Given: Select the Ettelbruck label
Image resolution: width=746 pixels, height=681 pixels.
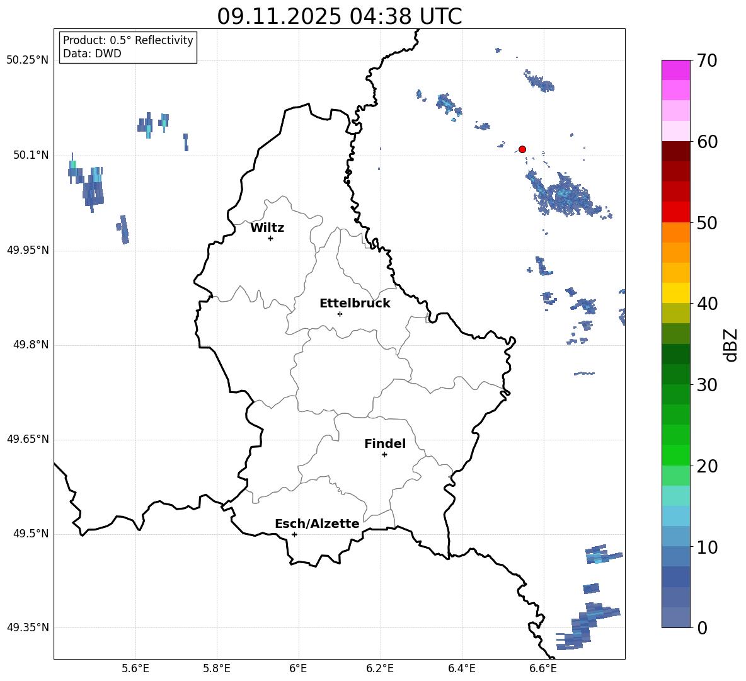Looking at the screenshot, I should click(355, 304).
